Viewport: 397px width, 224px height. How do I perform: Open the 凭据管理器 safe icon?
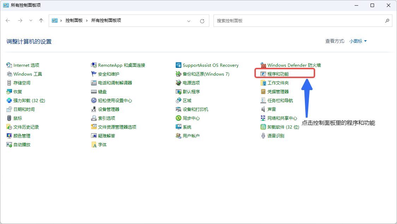pyautogui.click(x=263, y=92)
